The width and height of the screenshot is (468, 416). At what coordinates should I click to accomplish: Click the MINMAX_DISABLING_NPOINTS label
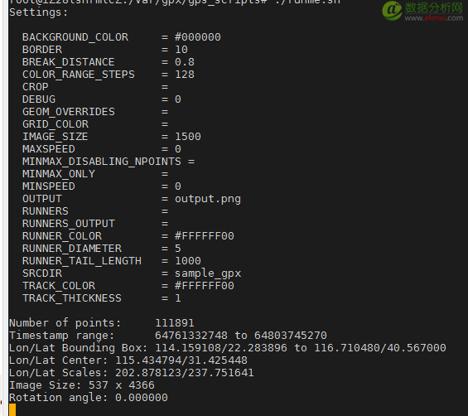click(102, 162)
